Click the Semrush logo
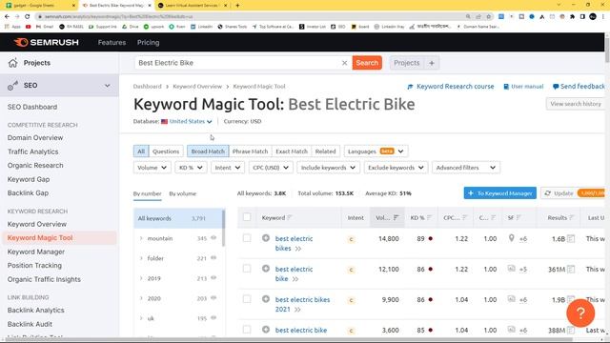Viewport: 610px width, 343px height. point(47,42)
